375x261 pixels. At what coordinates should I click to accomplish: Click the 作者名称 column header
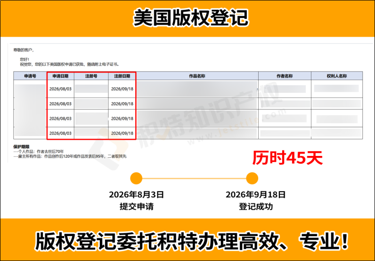tap(285, 76)
